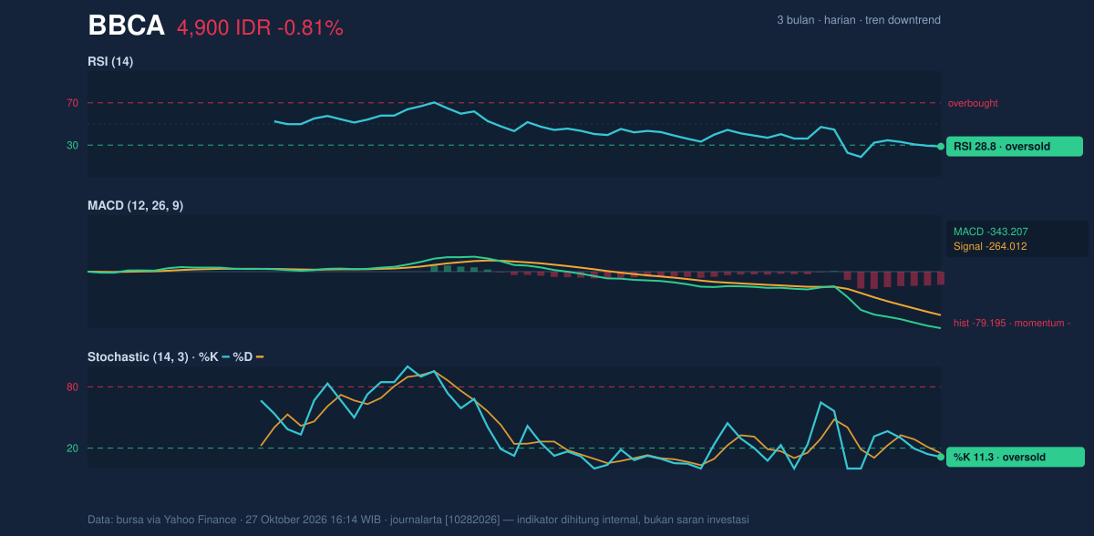Click the MACD (12, 26, 9) heading

135,205
